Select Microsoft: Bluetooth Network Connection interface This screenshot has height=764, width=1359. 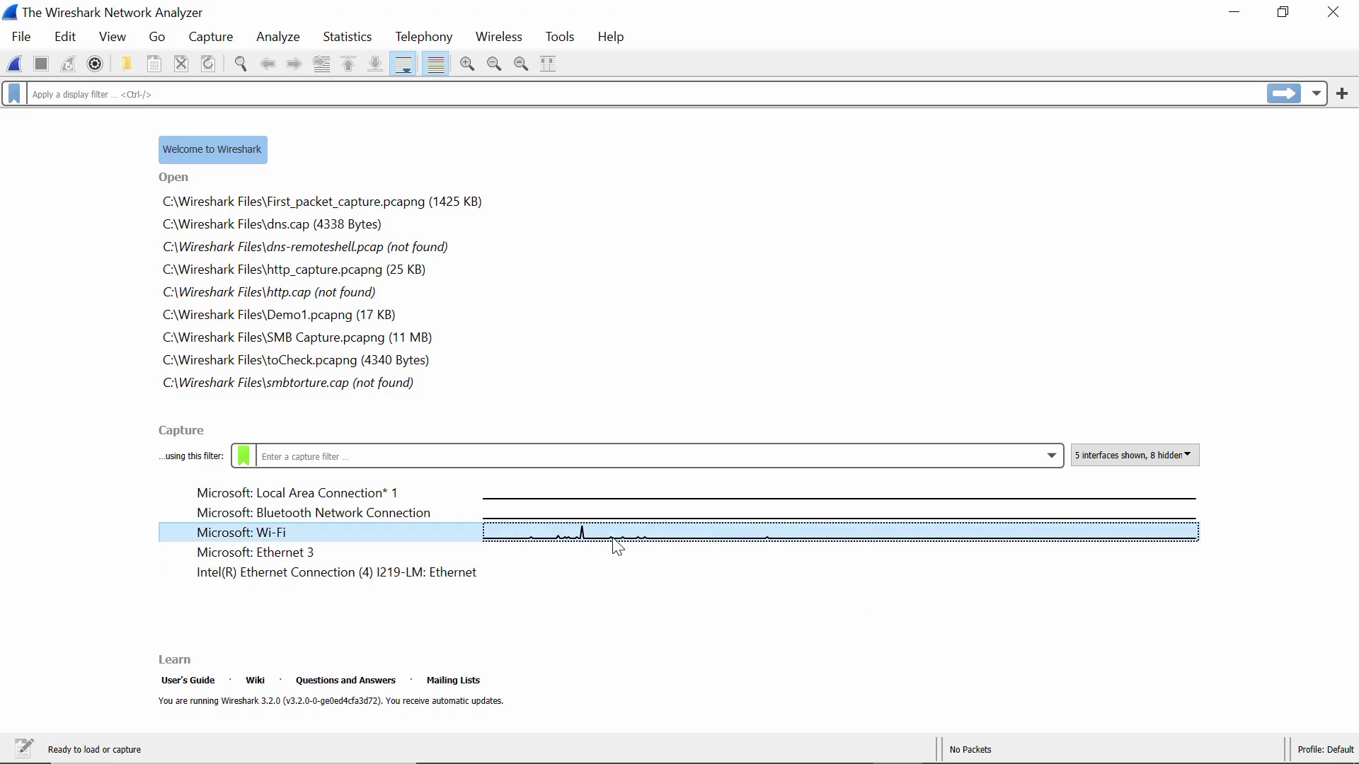pos(314,513)
